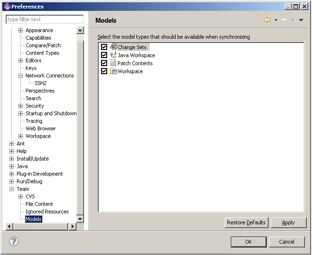
Task: Select Content Types in the tree
Action: coord(42,53)
